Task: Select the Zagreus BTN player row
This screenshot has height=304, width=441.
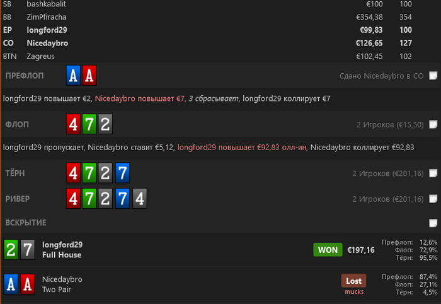Action: pyautogui.click(x=220, y=56)
